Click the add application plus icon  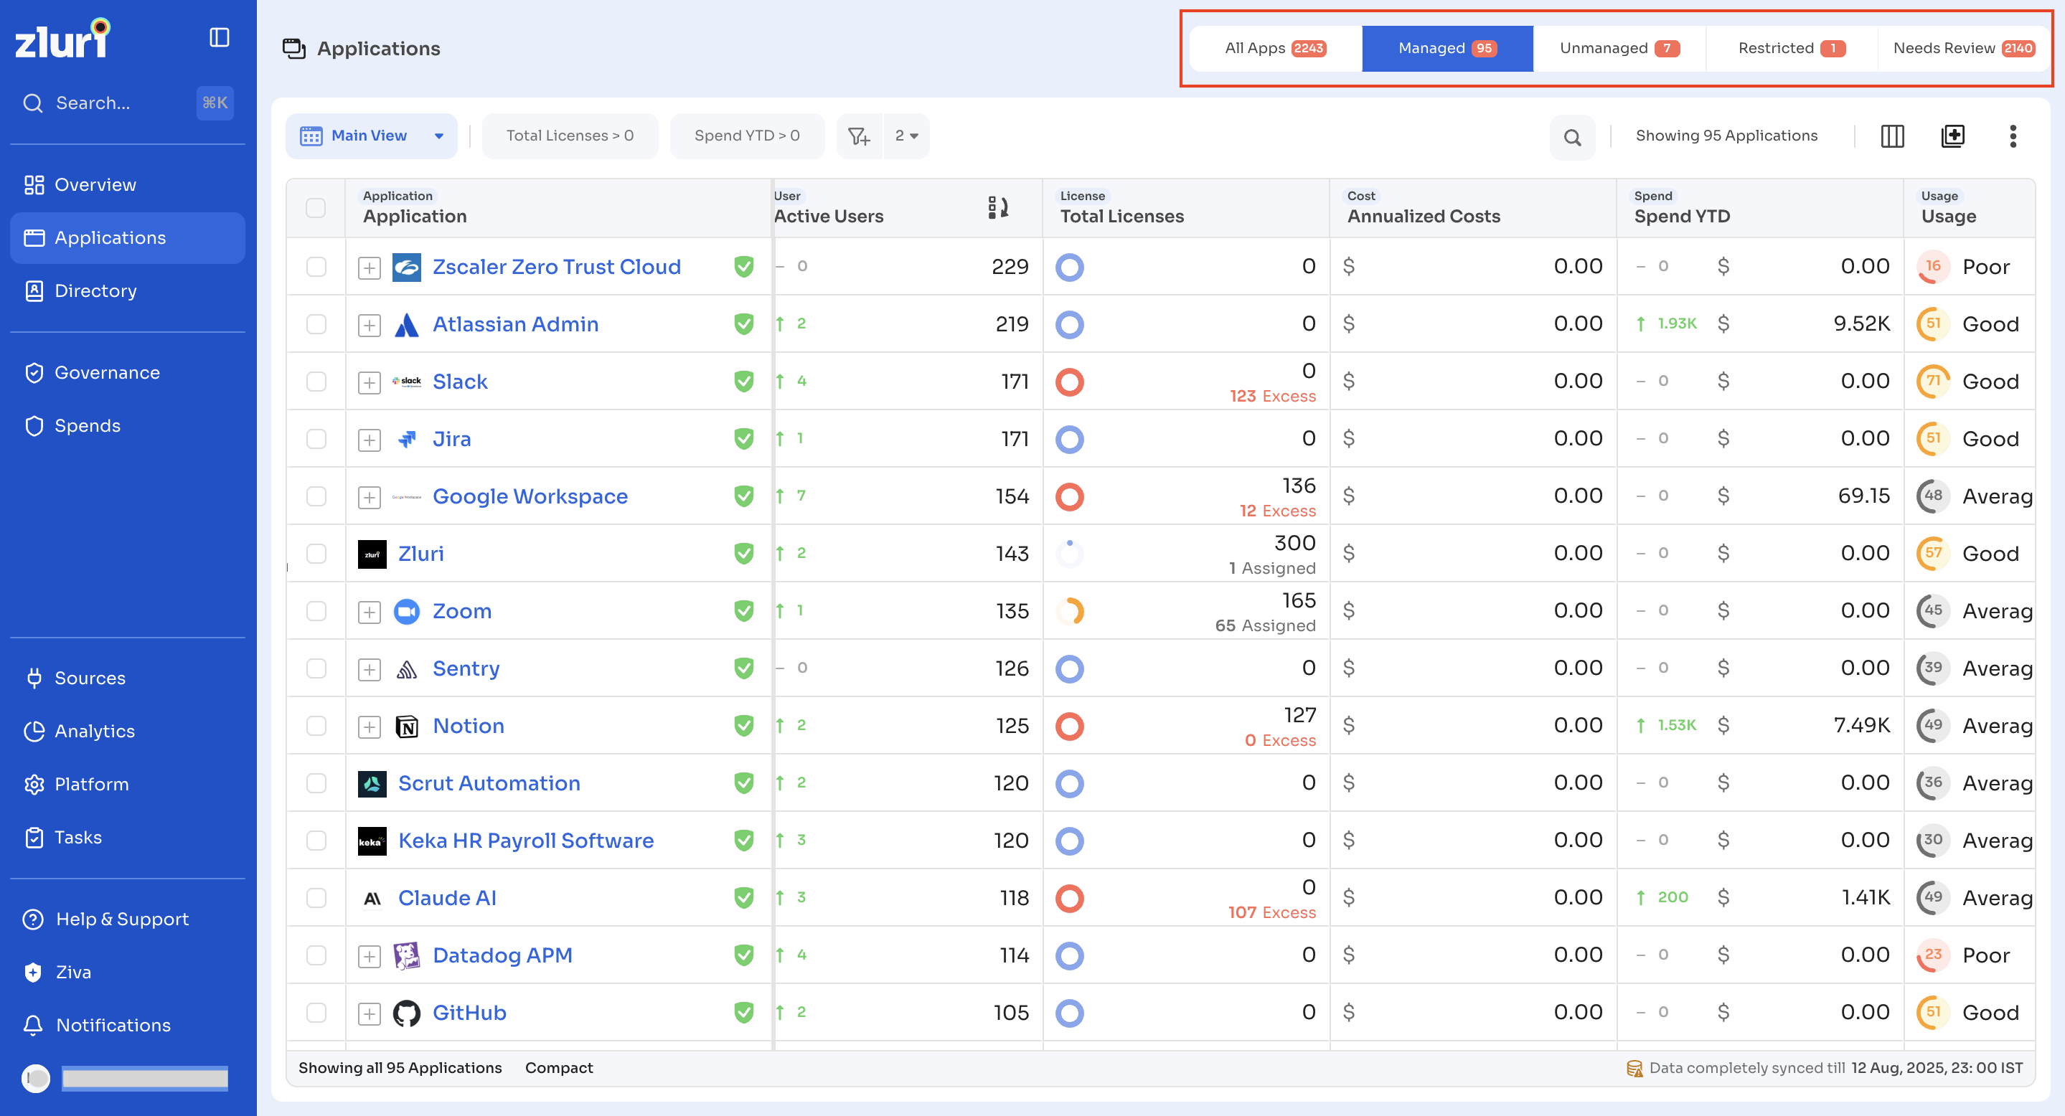click(x=1954, y=136)
